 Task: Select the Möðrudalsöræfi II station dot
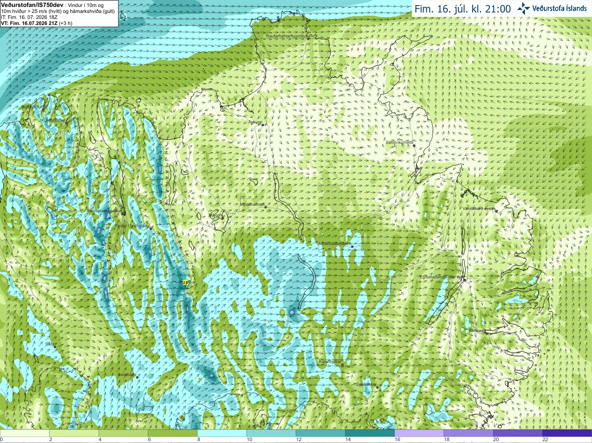click(x=352, y=247)
